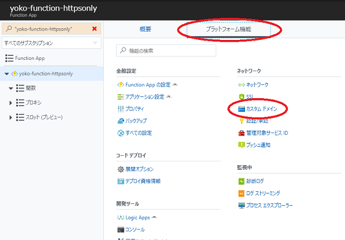Click the magnifier icon in 機能の検索 field
This screenshot has width=345, height=240.
[x=123, y=50]
